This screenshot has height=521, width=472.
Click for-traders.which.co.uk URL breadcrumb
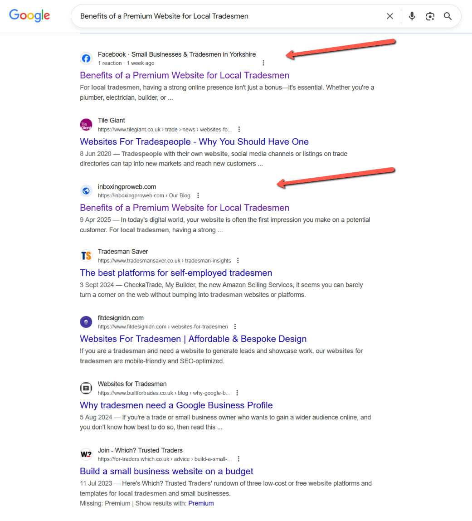point(165,459)
